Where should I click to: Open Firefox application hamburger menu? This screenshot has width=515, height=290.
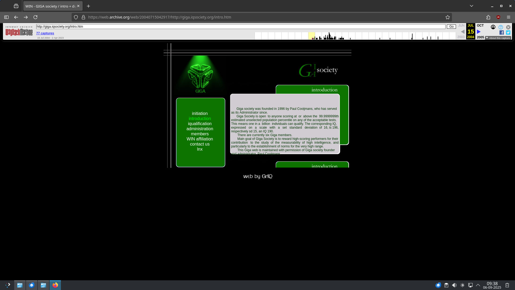click(x=508, y=17)
